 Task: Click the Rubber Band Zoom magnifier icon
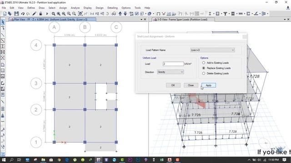tap(53, 14)
